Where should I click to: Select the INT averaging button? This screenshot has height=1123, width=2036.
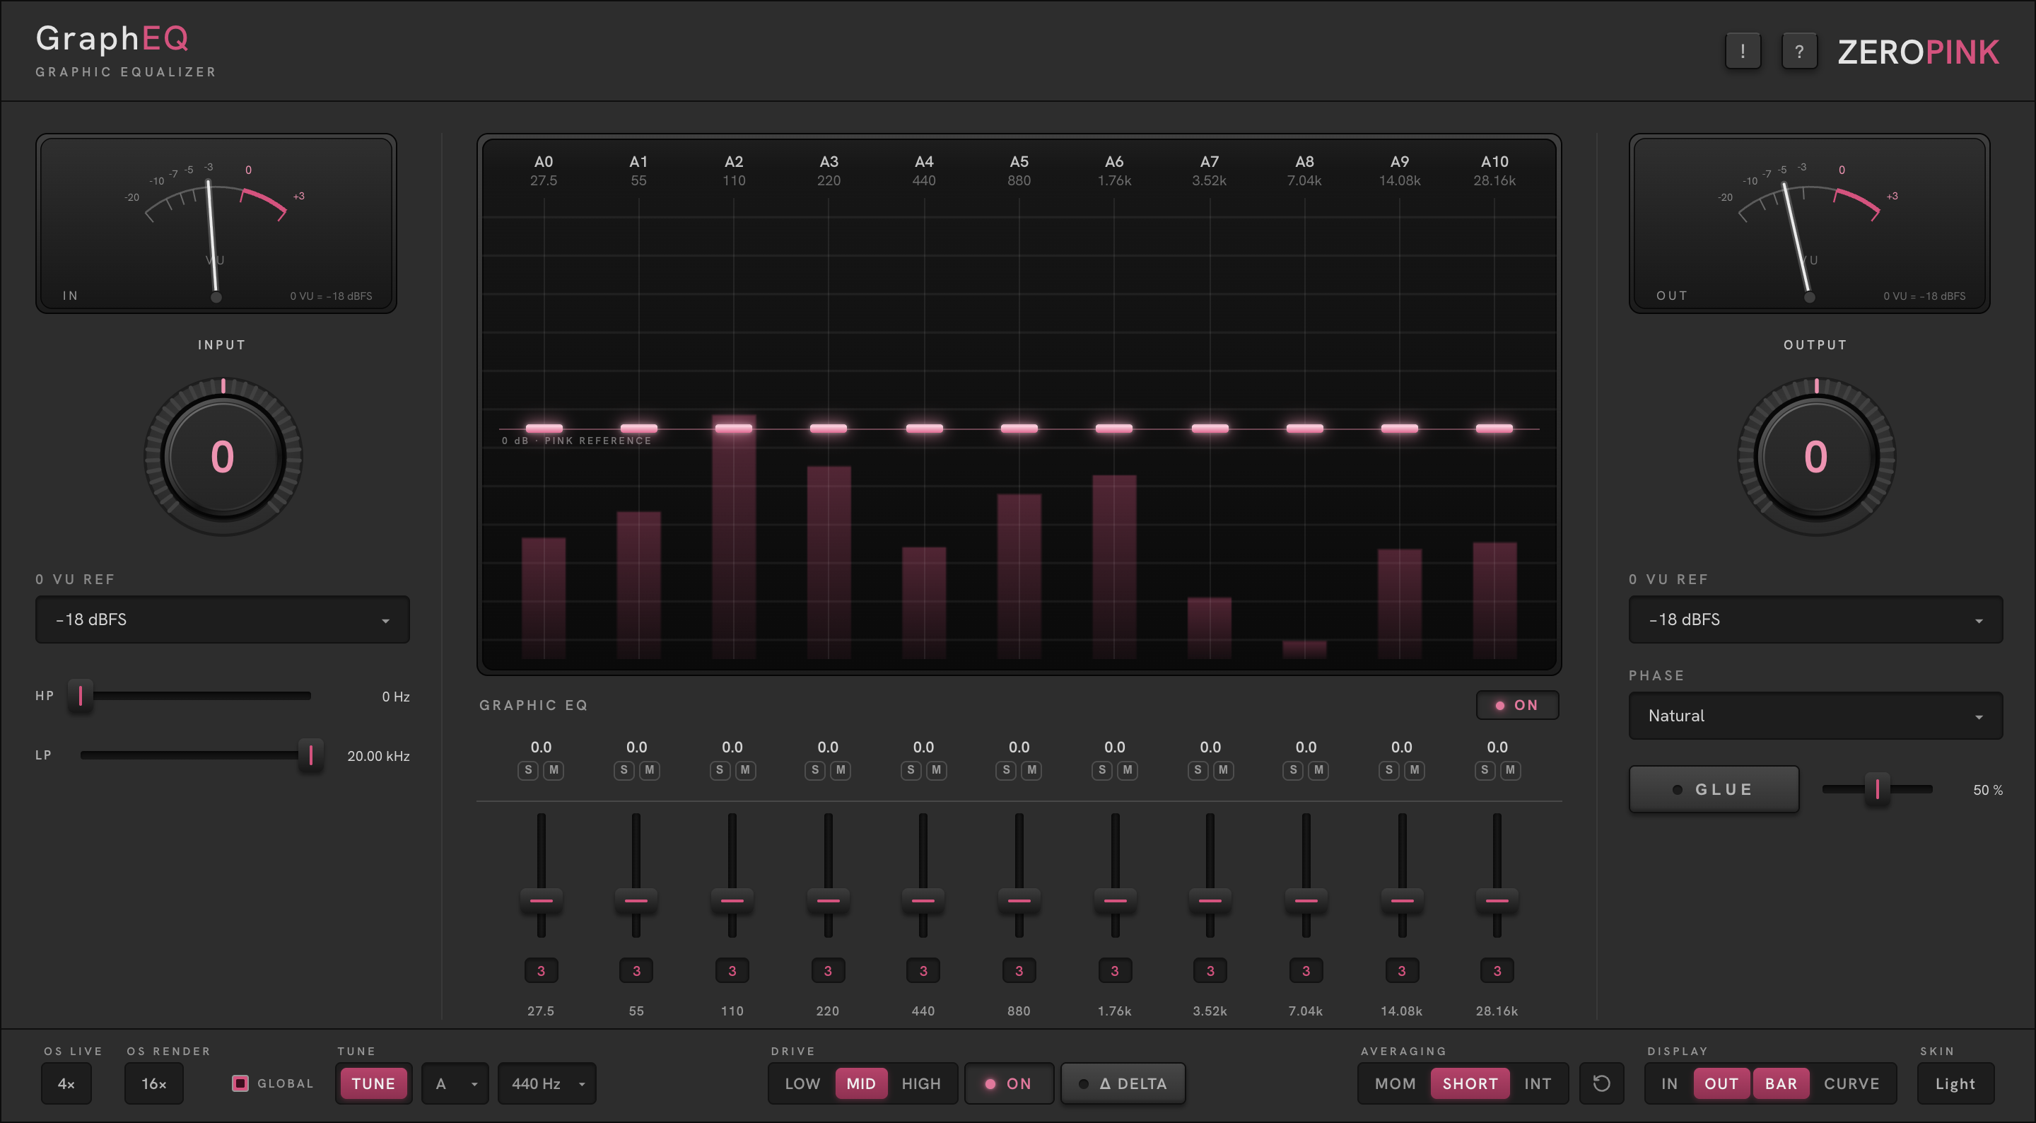(1538, 1083)
